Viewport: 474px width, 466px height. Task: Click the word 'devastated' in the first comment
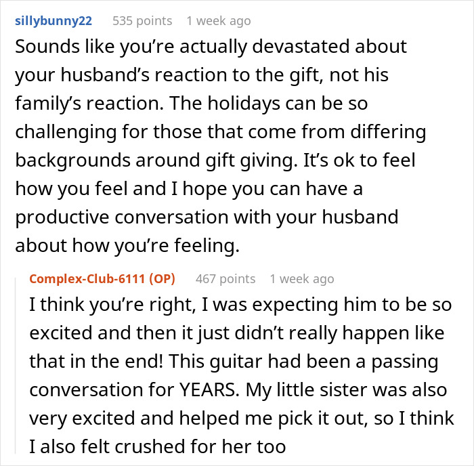[x=301, y=47]
